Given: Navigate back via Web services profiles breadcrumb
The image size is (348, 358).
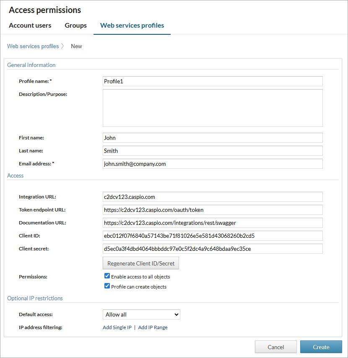Looking at the screenshot, I should click(x=33, y=46).
